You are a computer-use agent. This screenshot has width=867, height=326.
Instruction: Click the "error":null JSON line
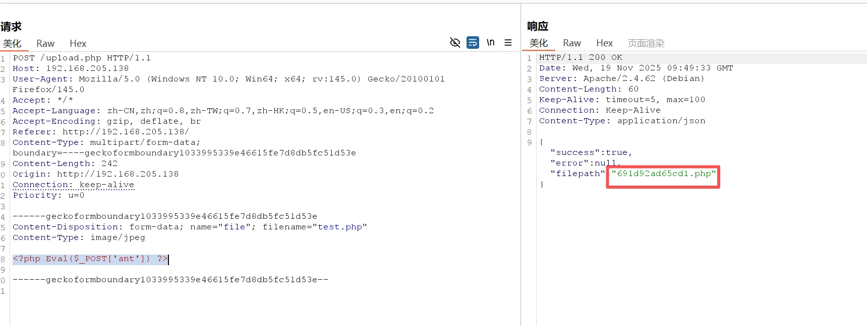(x=586, y=163)
